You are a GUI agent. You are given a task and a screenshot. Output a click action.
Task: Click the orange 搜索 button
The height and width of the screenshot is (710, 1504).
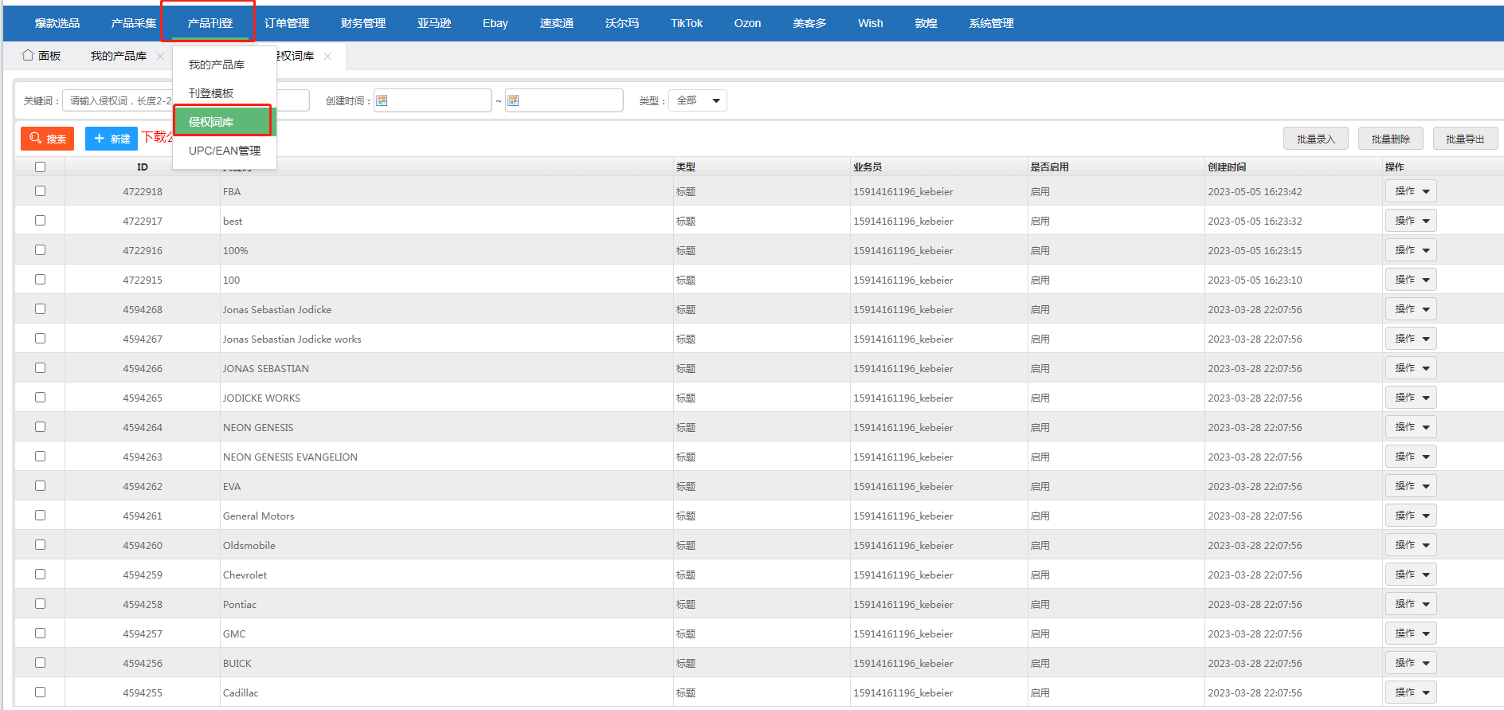47,139
